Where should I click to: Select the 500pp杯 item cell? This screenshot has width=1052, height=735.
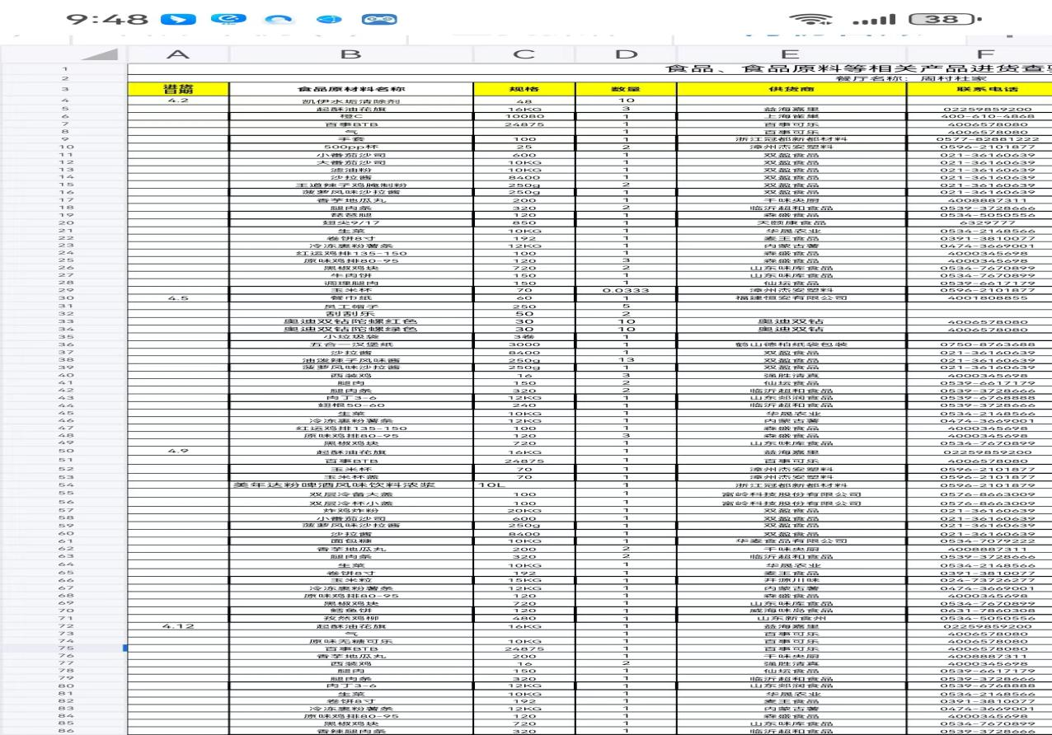point(350,147)
